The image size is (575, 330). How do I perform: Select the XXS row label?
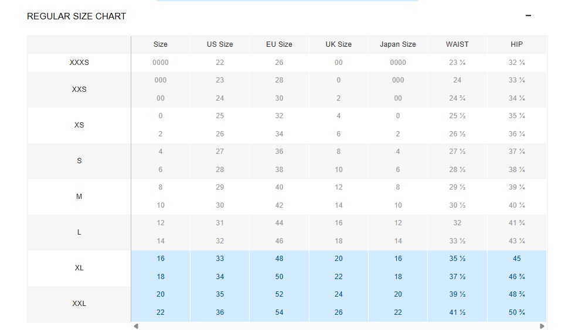79,90
